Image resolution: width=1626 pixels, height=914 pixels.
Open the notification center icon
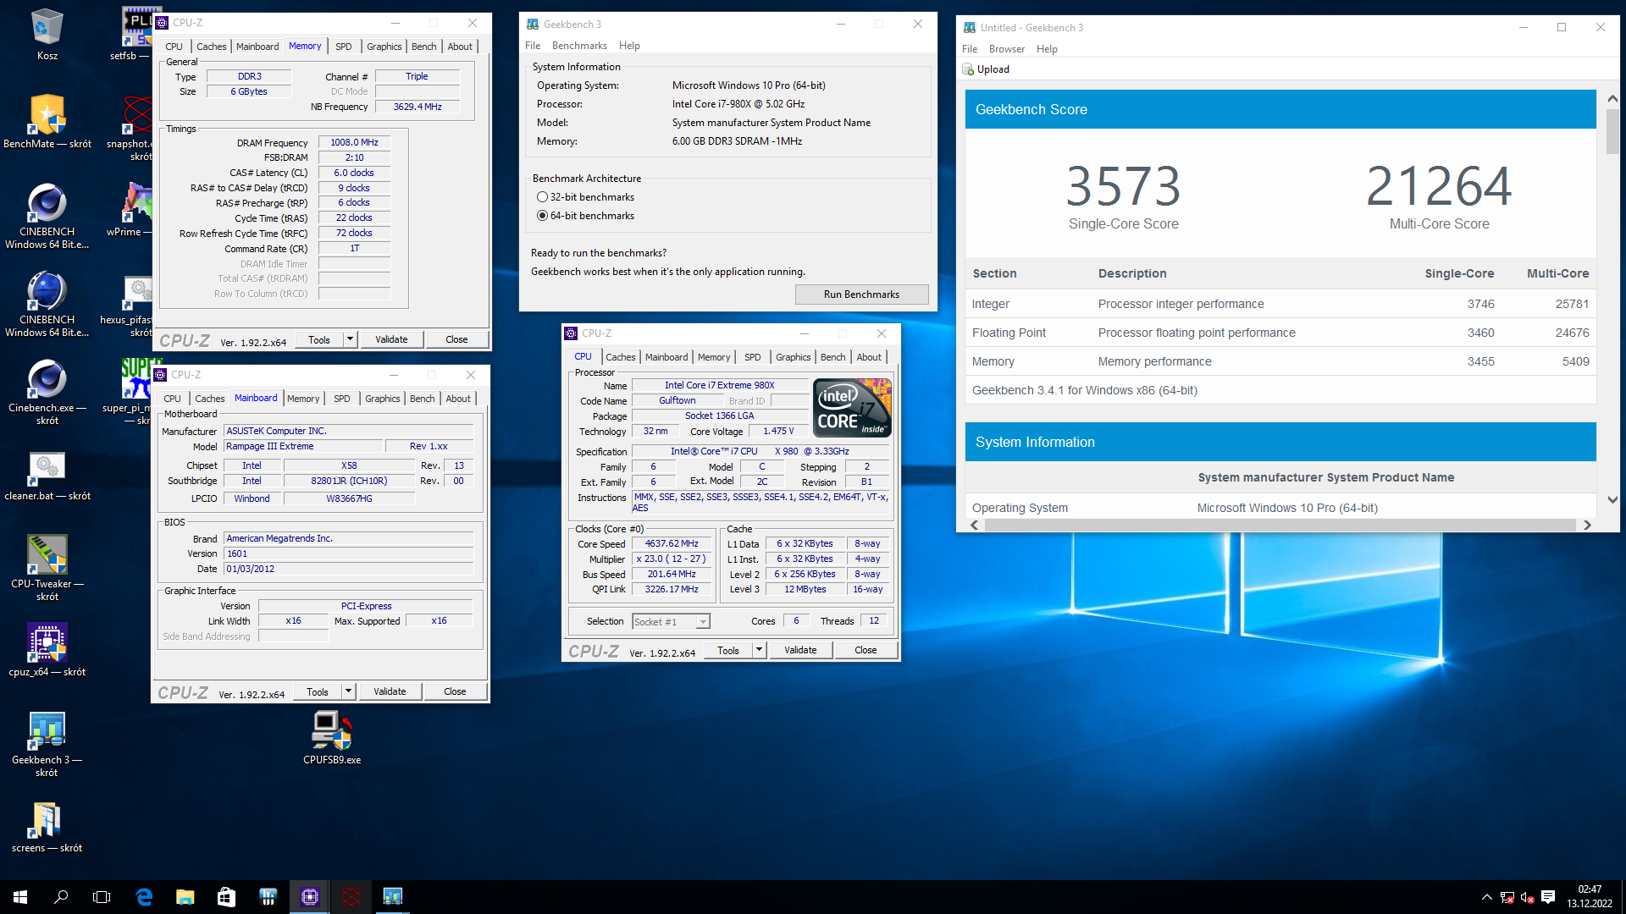click(x=1548, y=897)
